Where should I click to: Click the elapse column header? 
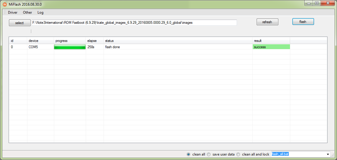[95, 40]
